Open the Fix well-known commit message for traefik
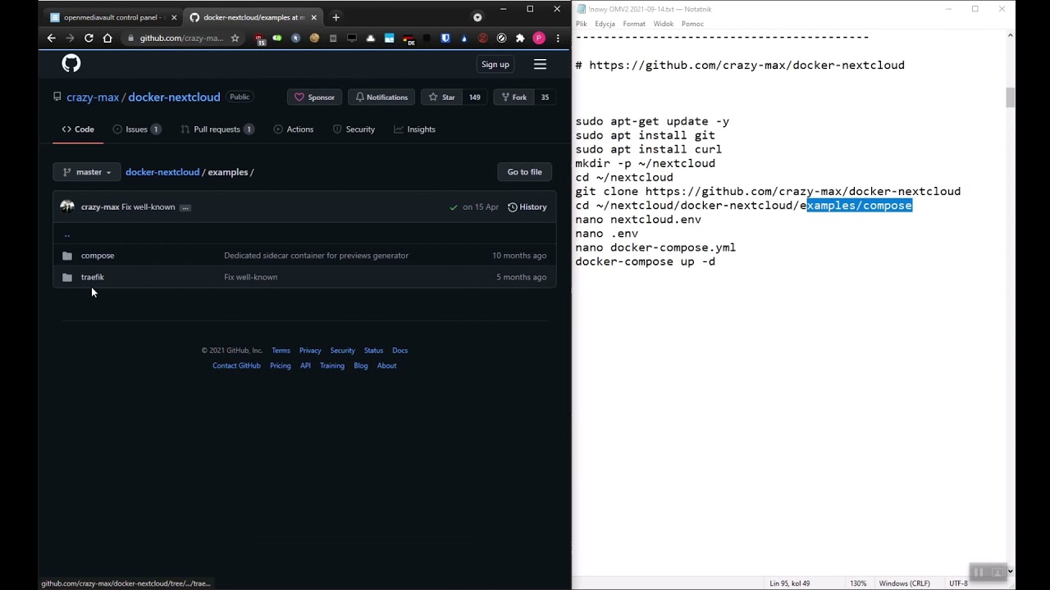 (x=251, y=277)
